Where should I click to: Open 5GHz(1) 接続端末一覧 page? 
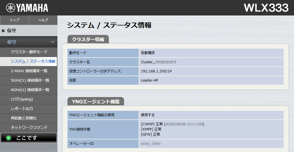point(29,80)
